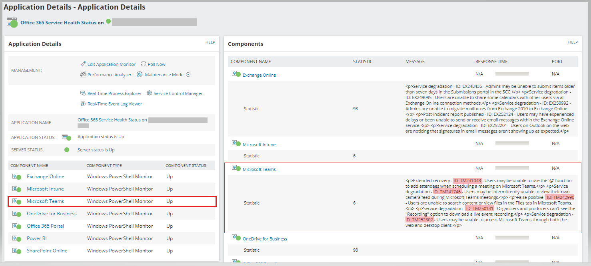Click the Poll Now refresh icon
This screenshot has width=591, height=266.
tap(143, 64)
